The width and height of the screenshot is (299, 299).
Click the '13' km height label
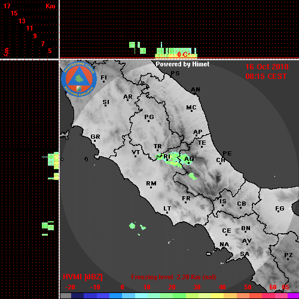pyautogui.click(x=22, y=21)
